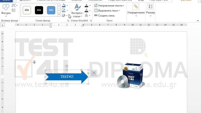Apply the black Абв shape style
This screenshot has height=113, width=201.
pos(39,10)
